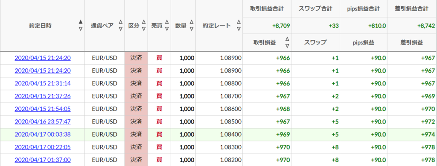Image resolution: width=437 pixels, height=166 pixels.
Task: Select the +8,742 net total value
Action: pyautogui.click(x=426, y=26)
